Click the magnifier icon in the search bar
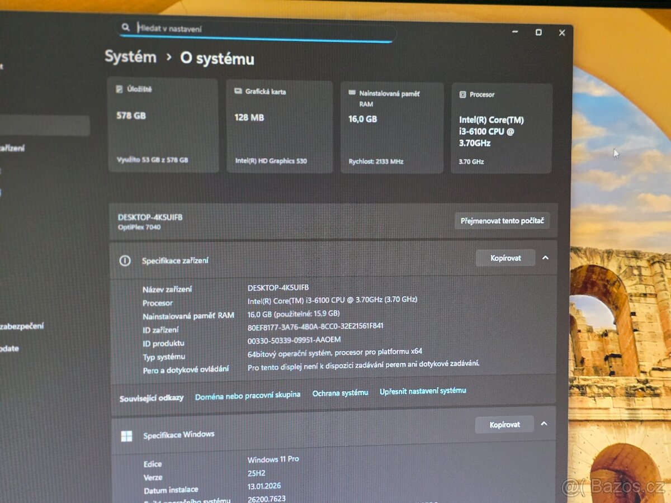Image resolution: width=671 pixels, height=503 pixels. 125,27
